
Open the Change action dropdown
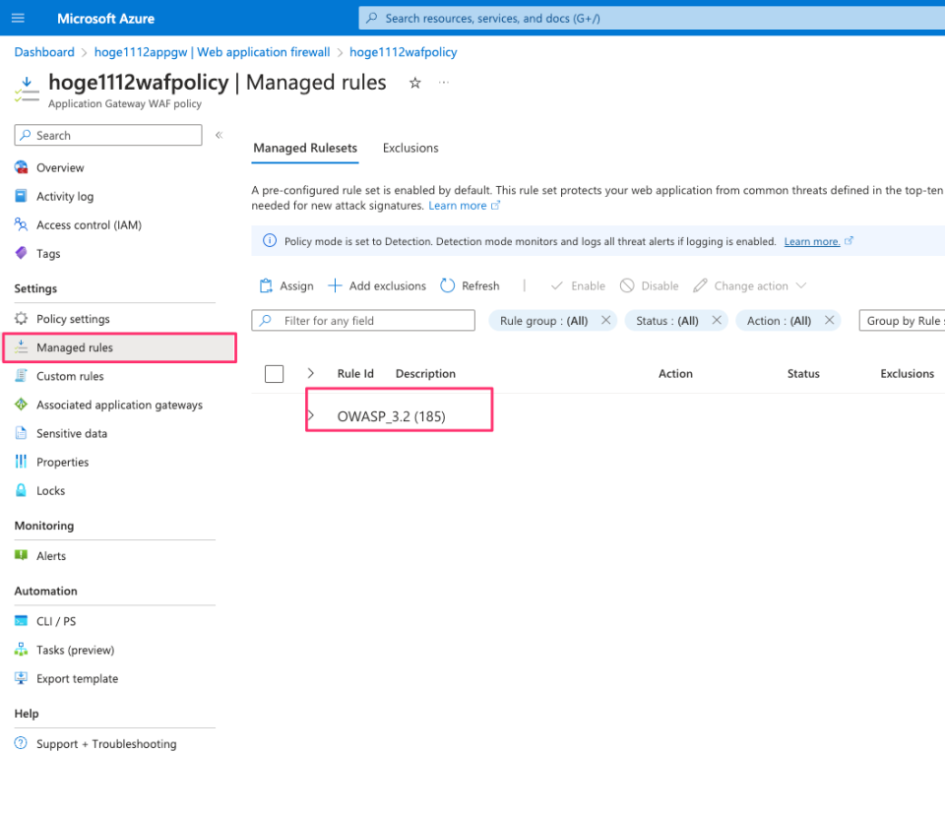750,285
